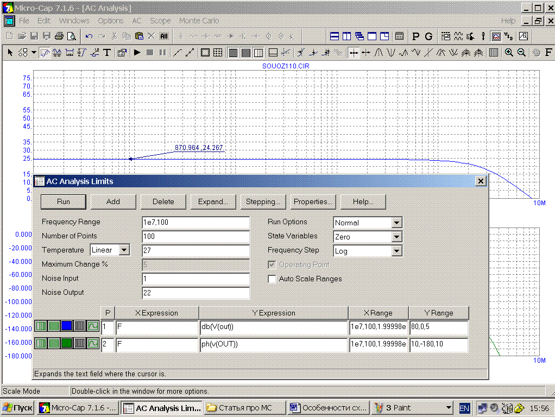The width and height of the screenshot is (555, 417).
Task: Toggle the Operating Point checkbox
Action: pyautogui.click(x=272, y=265)
